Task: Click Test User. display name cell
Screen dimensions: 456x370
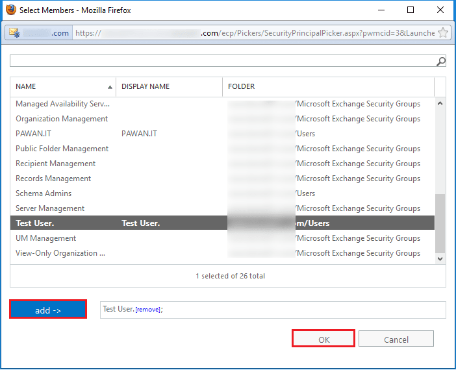Action: click(141, 223)
